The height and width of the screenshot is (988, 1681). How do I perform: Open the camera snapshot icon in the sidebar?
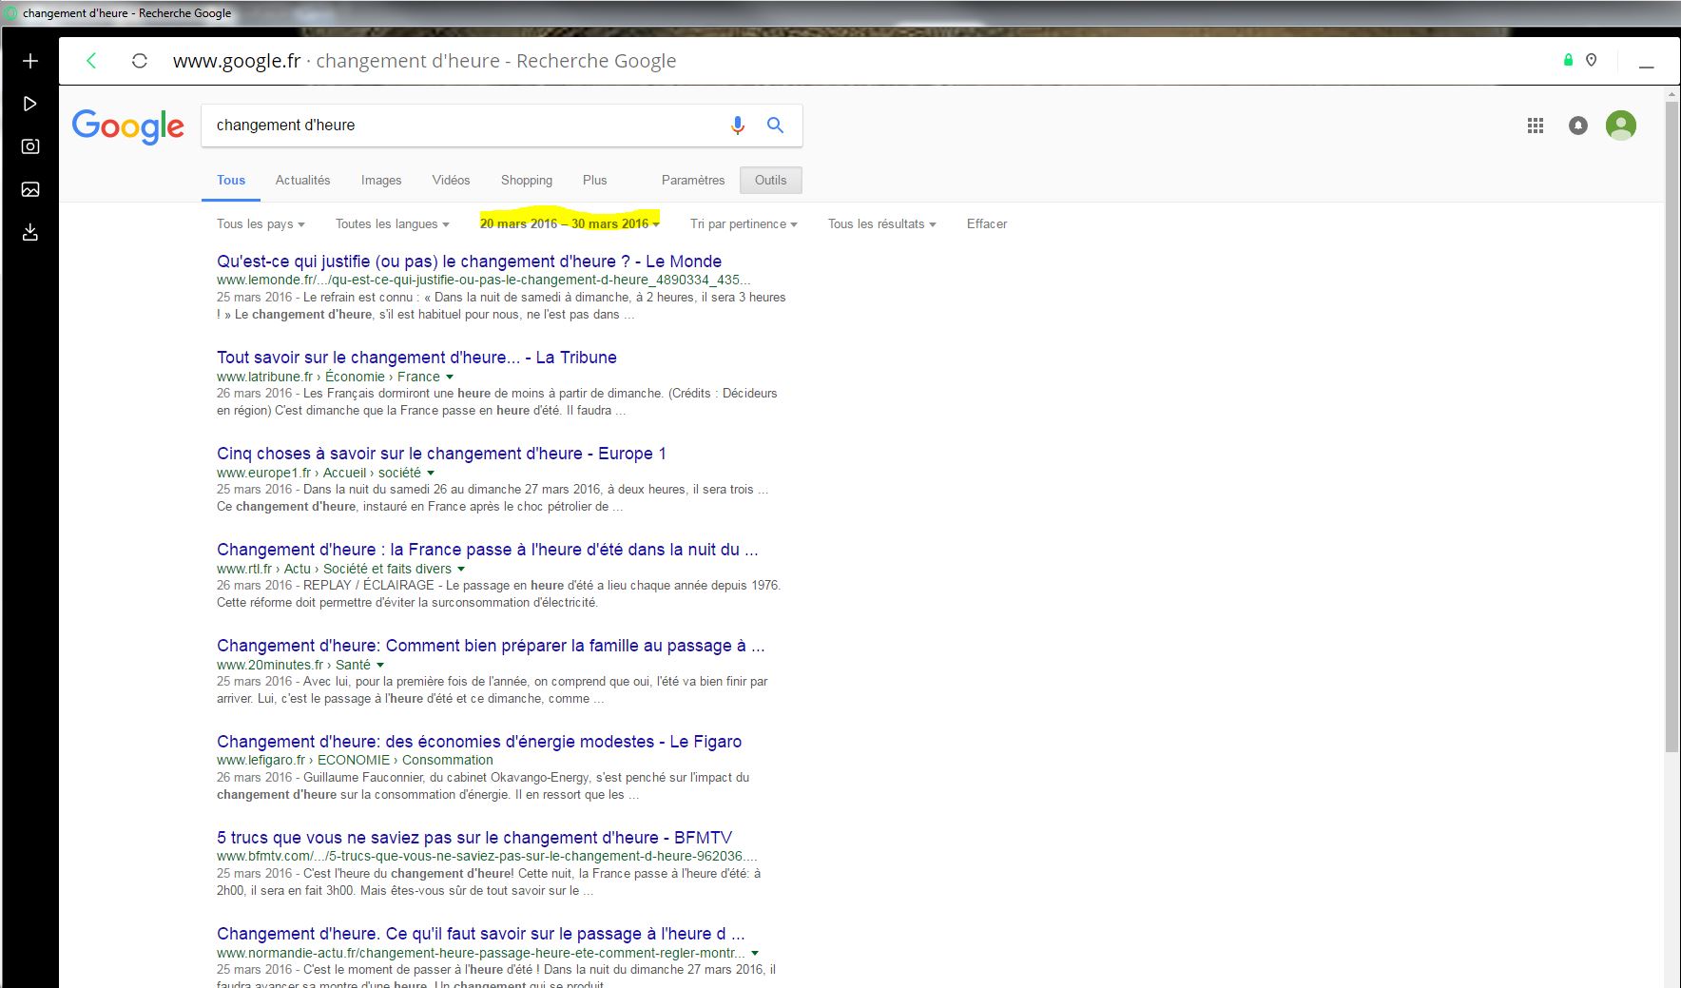coord(30,146)
